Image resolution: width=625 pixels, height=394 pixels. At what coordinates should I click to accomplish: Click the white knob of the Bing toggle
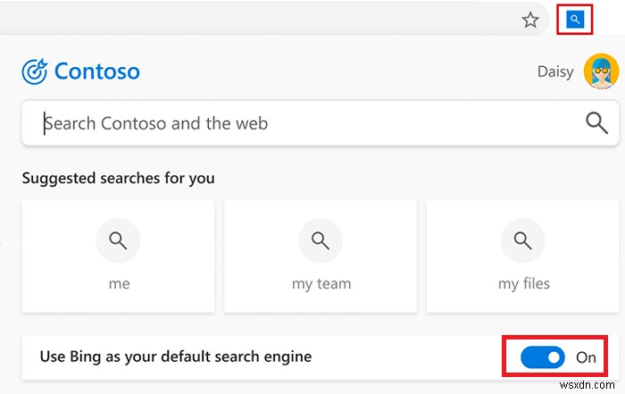pos(554,357)
